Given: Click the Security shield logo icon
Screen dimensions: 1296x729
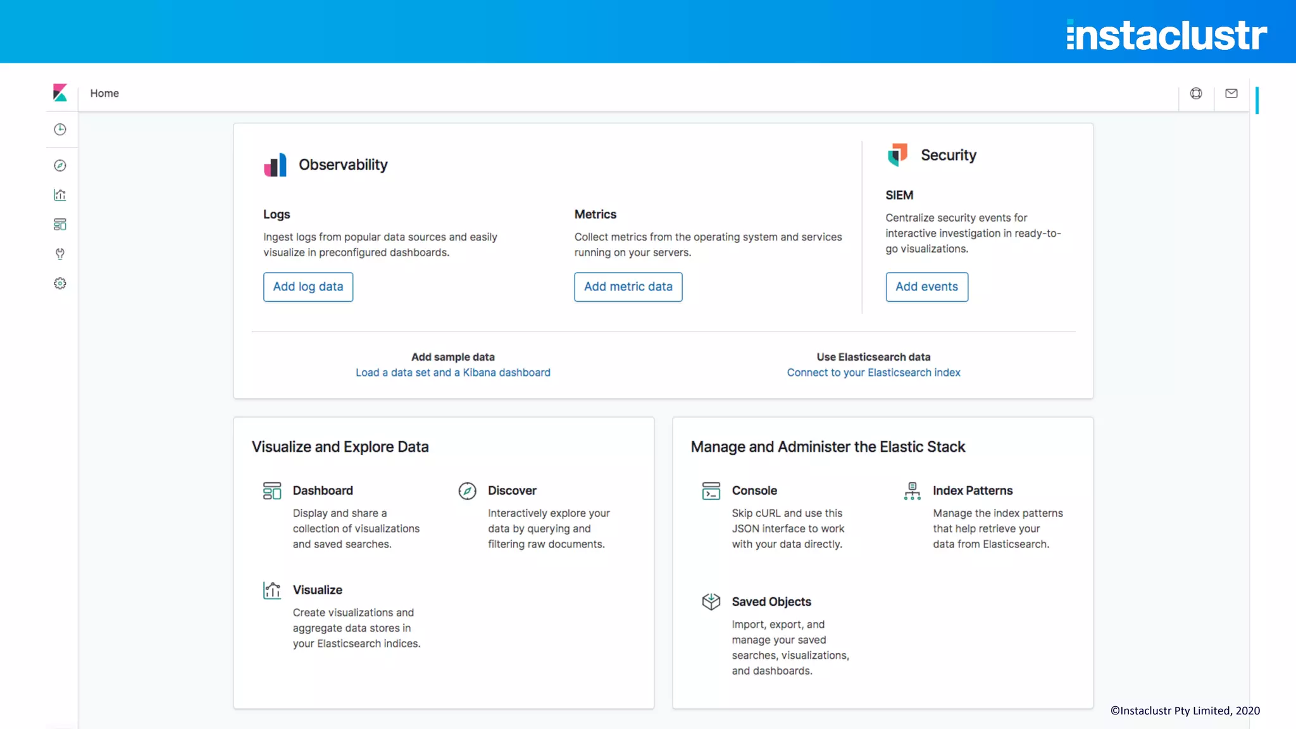Looking at the screenshot, I should [897, 155].
